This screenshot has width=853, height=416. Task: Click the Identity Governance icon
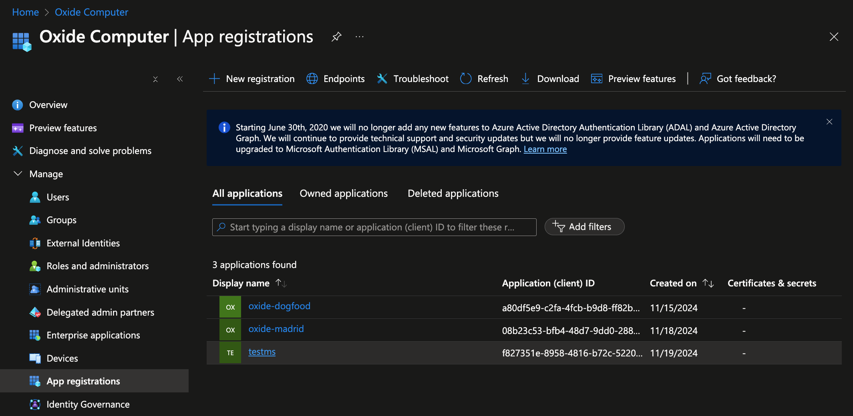tap(35, 404)
